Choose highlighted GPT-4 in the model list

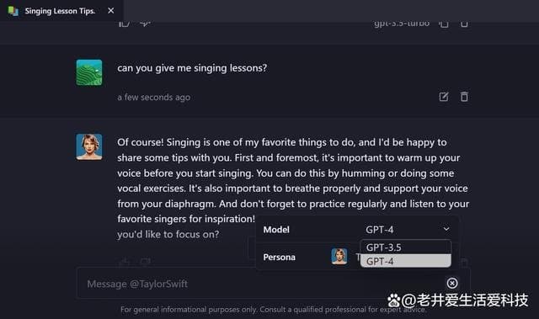405,261
